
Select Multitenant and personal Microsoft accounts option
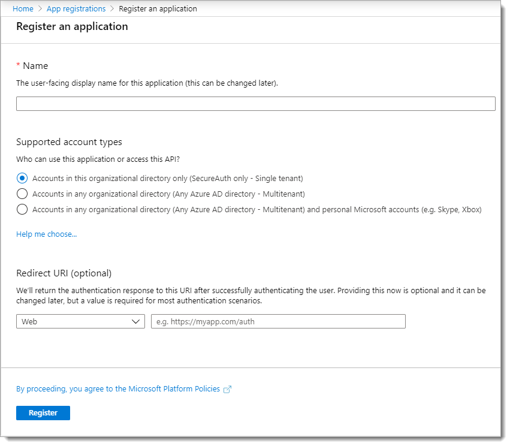click(22, 209)
